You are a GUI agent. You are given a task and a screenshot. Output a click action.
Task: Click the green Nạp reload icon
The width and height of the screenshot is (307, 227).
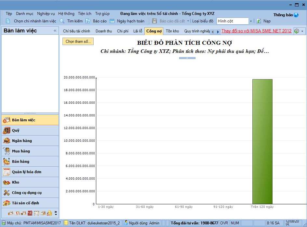(259, 21)
